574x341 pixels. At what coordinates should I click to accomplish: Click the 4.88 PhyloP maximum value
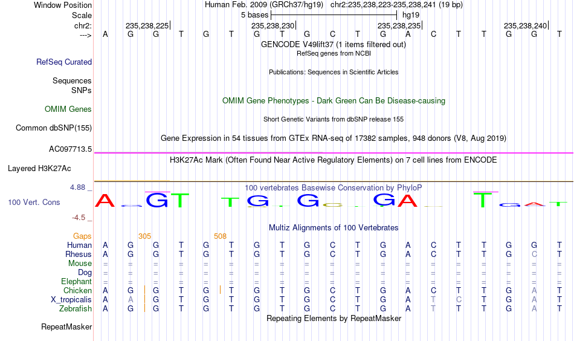click(x=77, y=187)
